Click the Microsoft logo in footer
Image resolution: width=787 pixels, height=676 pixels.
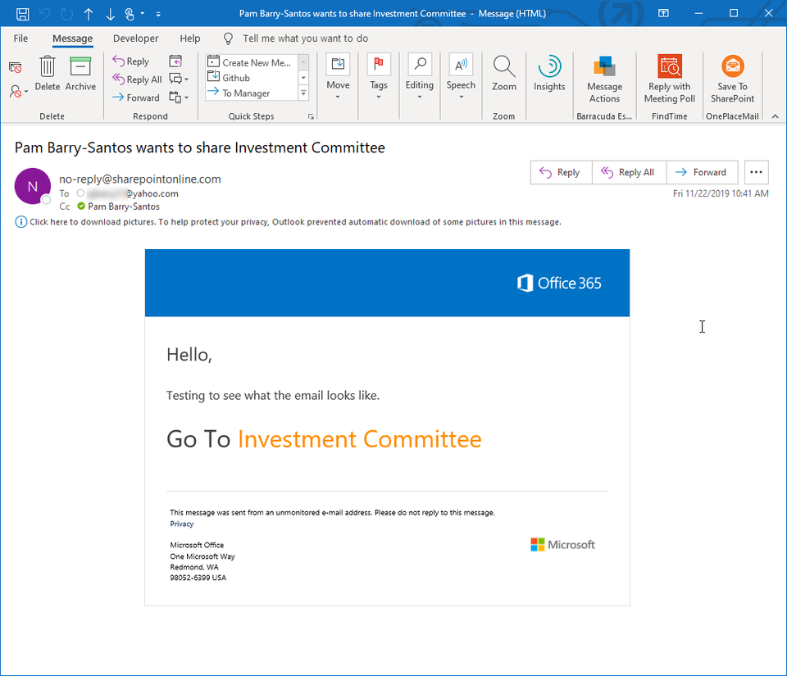point(562,545)
